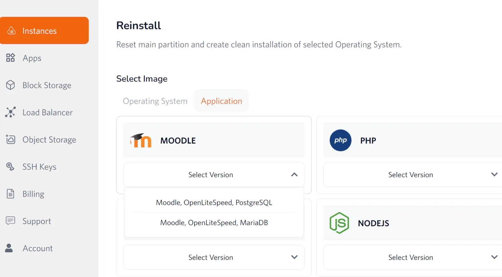The width and height of the screenshot is (502, 277).
Task: Choose Moodle, OpenLiteSpeed, MariaDB option
Action: 214,223
